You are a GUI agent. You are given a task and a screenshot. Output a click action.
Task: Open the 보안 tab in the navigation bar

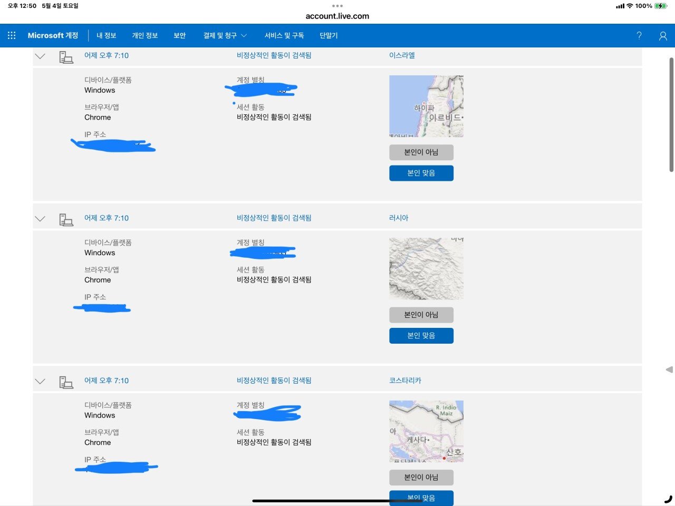pos(180,35)
